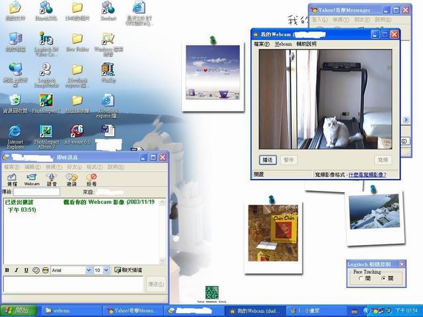Open the 聊天情境 chat environment button
The height and width of the screenshot is (317, 423).
click(x=128, y=270)
